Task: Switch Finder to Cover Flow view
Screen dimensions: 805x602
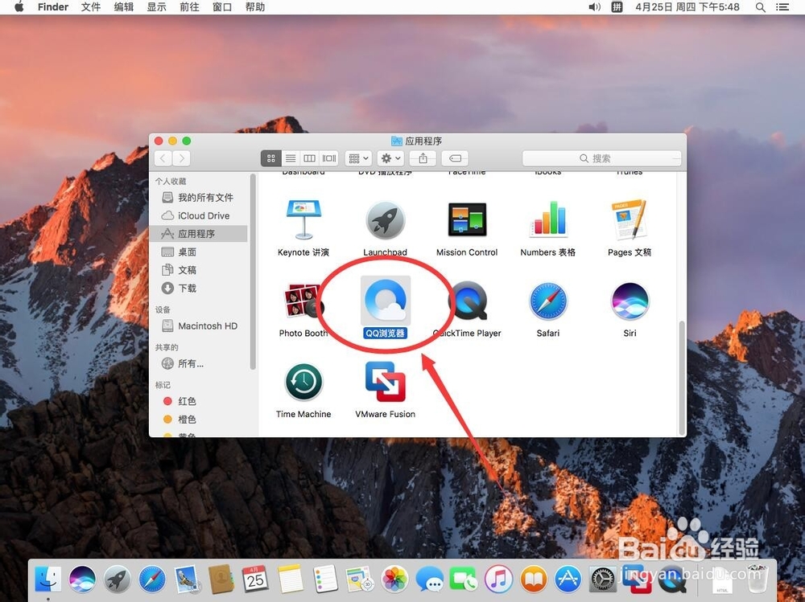Action: point(328,158)
